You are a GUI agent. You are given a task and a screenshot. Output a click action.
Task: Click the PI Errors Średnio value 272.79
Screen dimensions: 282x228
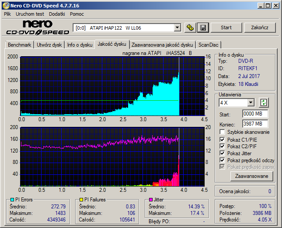coord(59,207)
